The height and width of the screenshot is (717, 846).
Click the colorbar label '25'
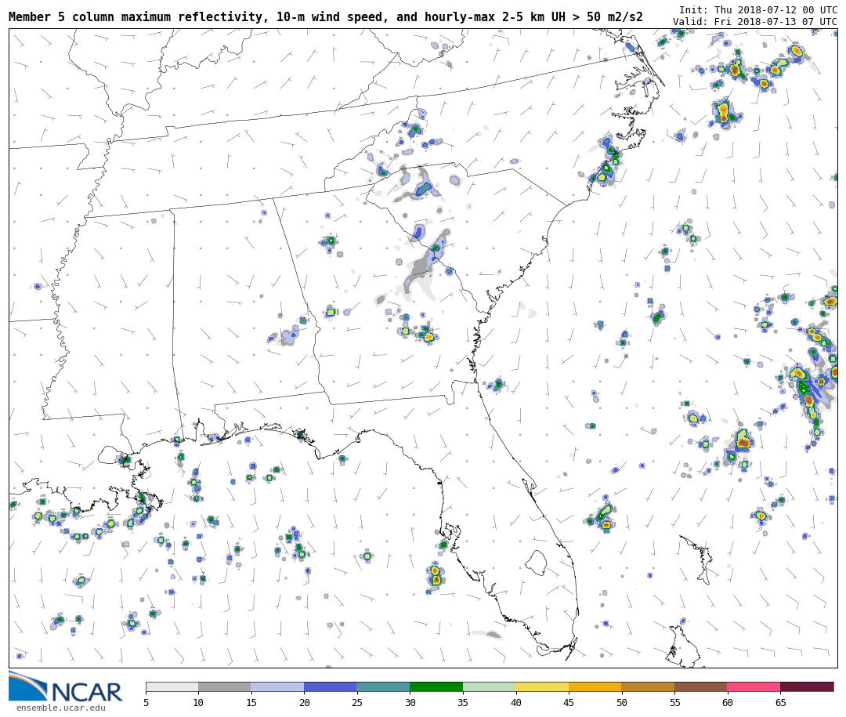(x=357, y=702)
